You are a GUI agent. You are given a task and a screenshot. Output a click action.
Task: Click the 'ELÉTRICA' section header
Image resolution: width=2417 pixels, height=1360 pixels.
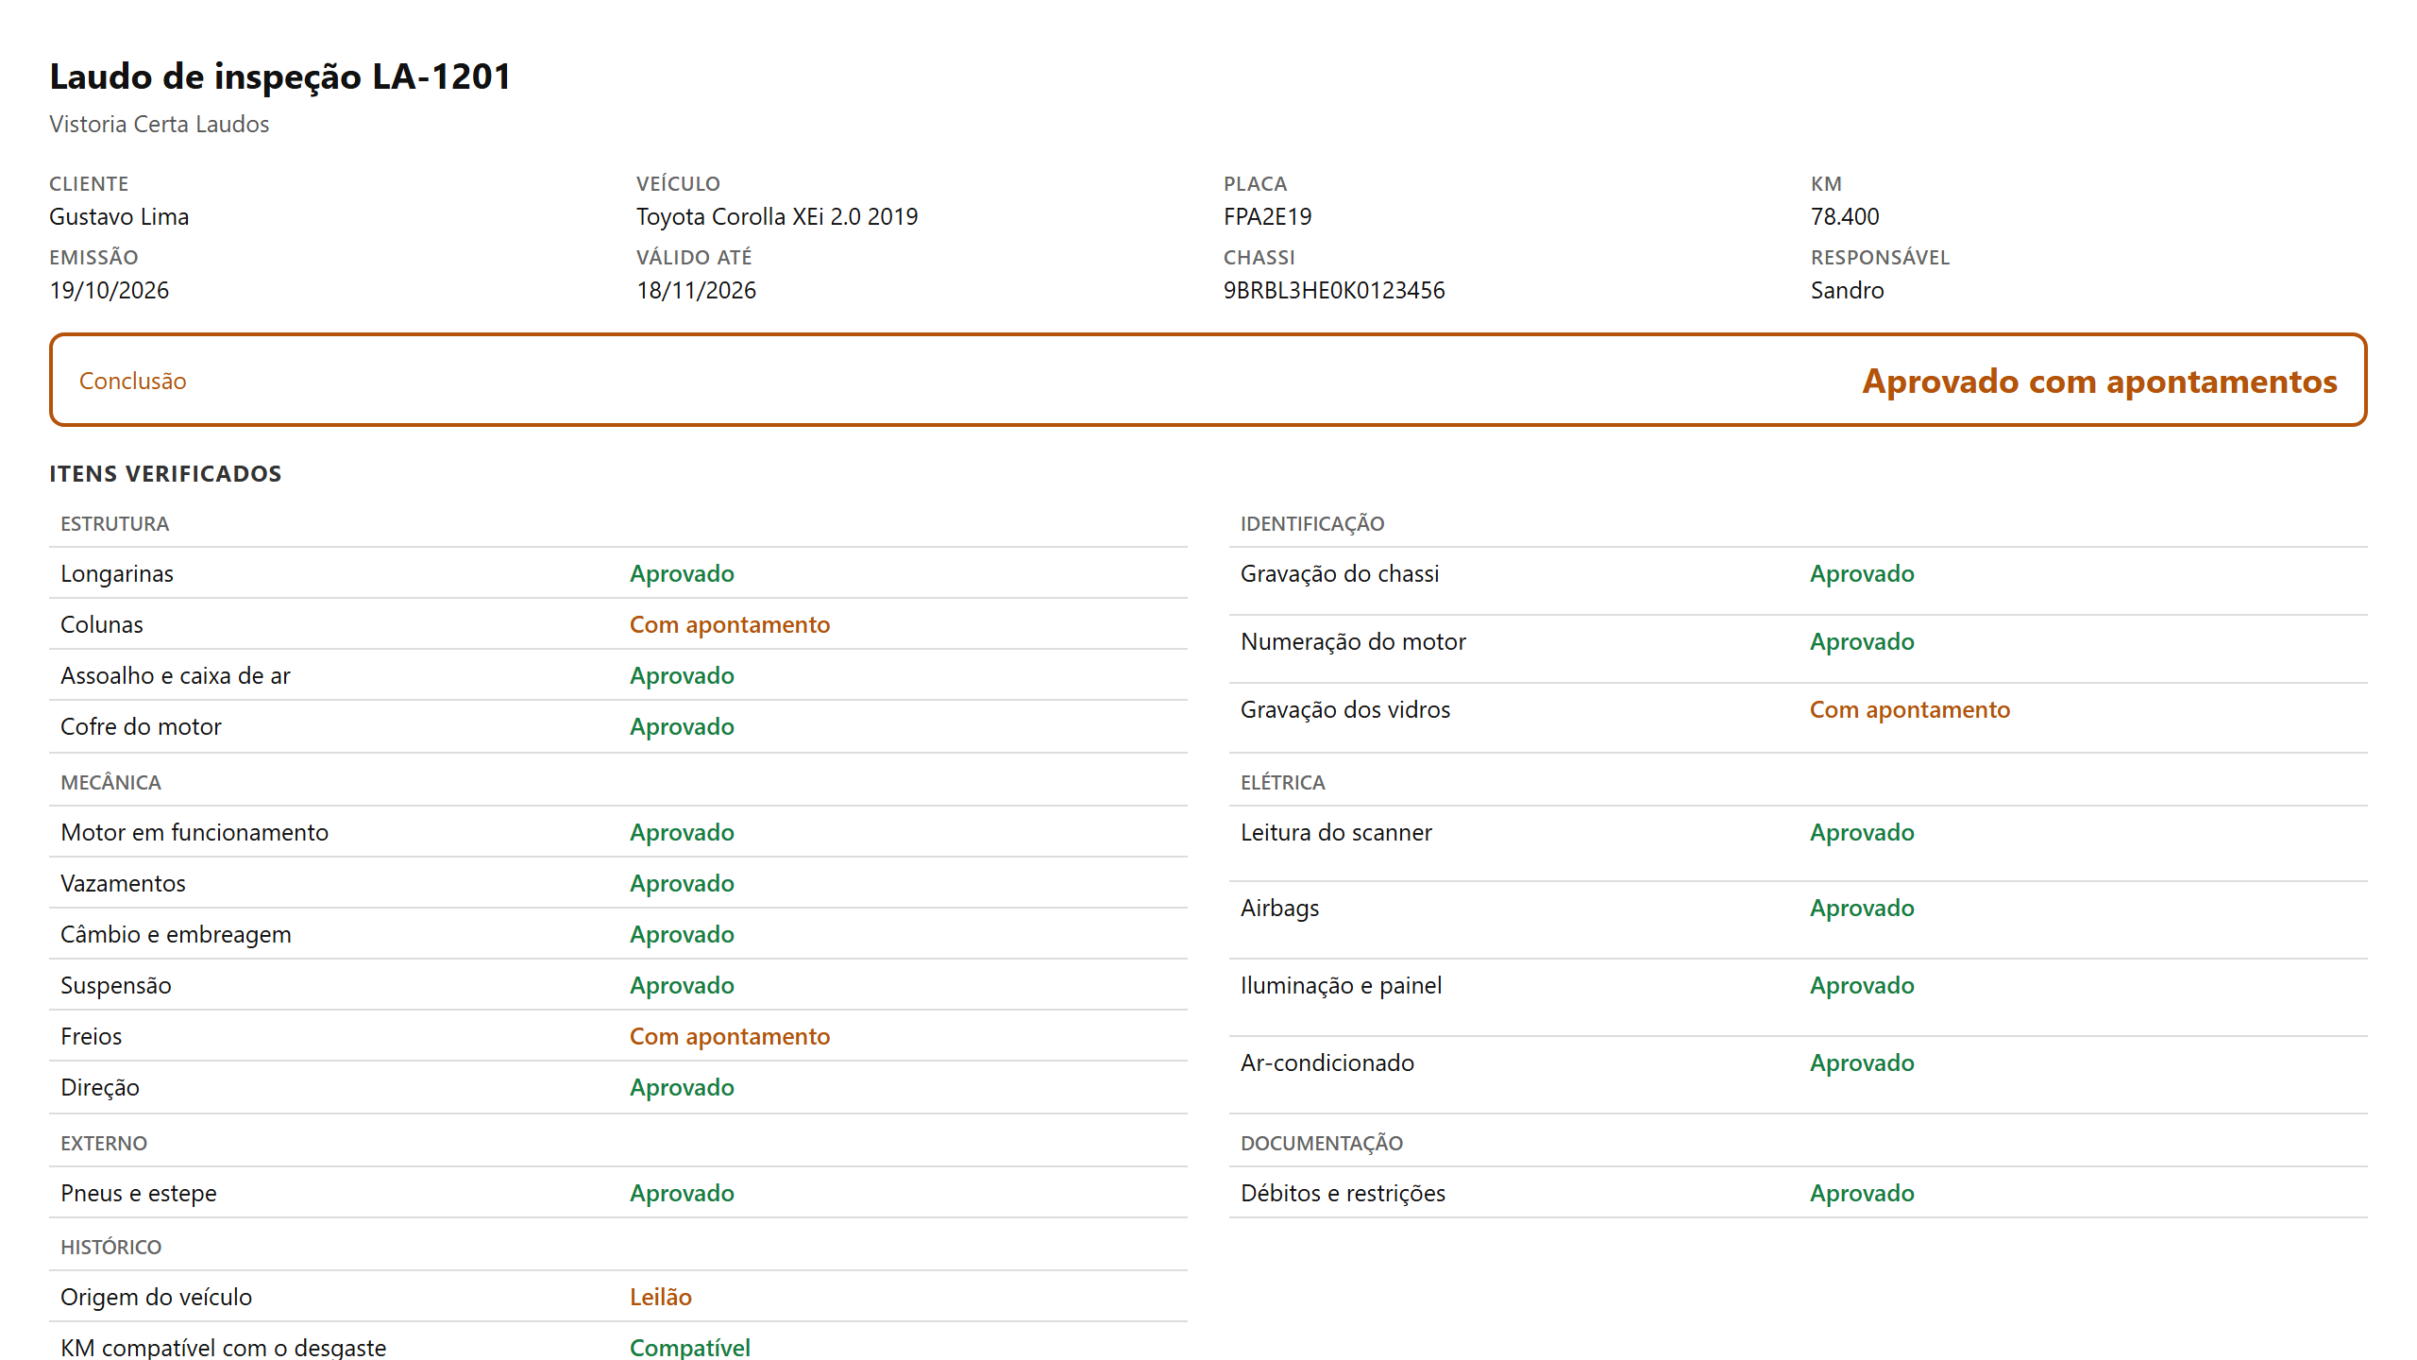[1283, 782]
